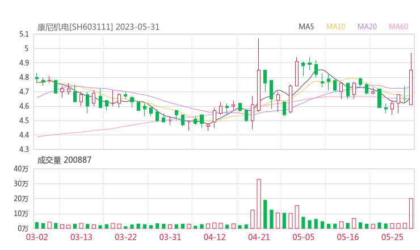
Task: Click the 5.1 price axis label
Action: click(23, 34)
